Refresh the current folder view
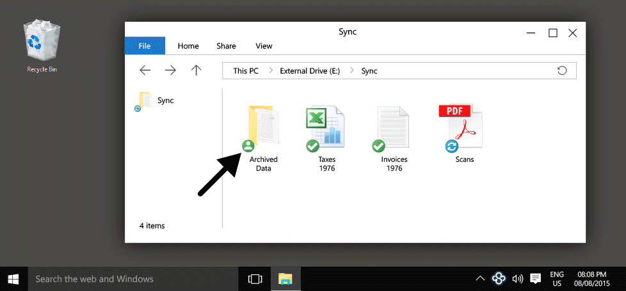This screenshot has height=291, width=626. (562, 70)
